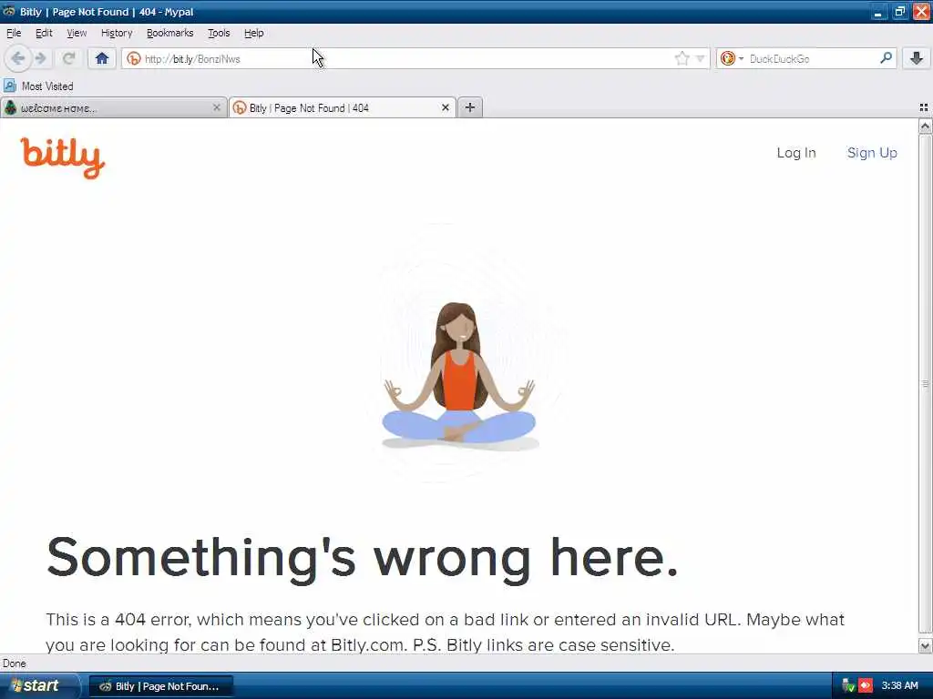
Task: Open the DuckDuckGo search engine selector
Action: coord(732,58)
